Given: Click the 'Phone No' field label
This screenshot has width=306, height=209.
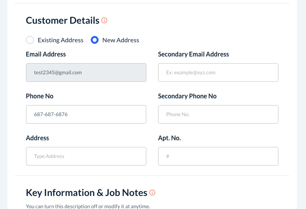Looking at the screenshot, I should tap(39, 96).
